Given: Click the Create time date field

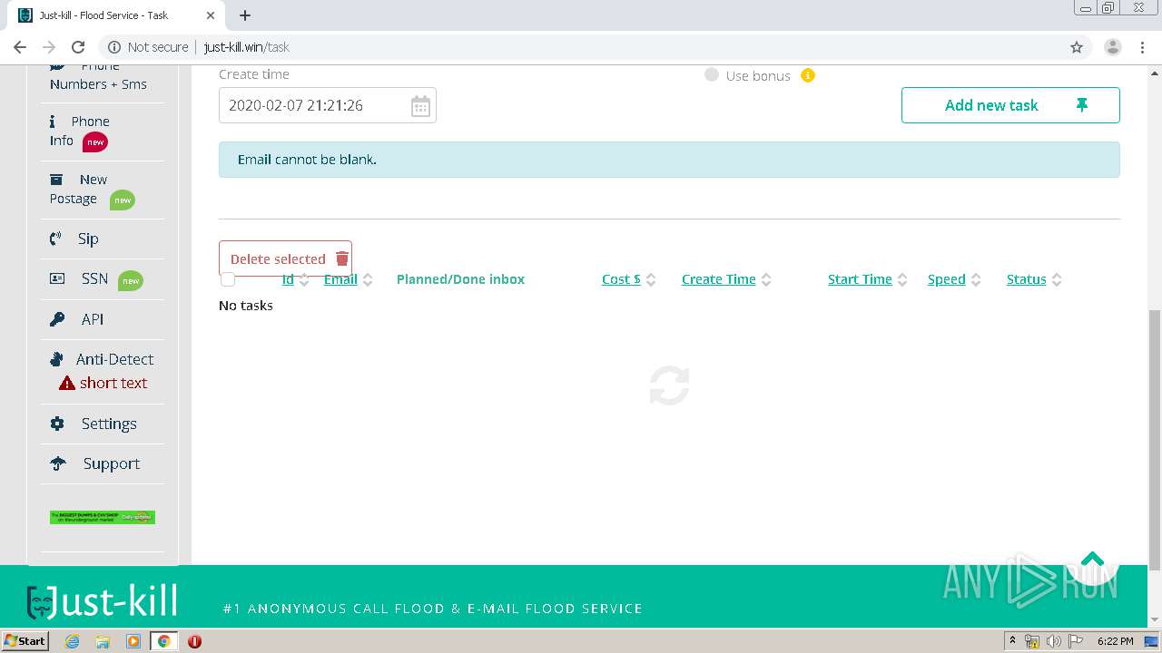Looking at the screenshot, I should click(328, 105).
